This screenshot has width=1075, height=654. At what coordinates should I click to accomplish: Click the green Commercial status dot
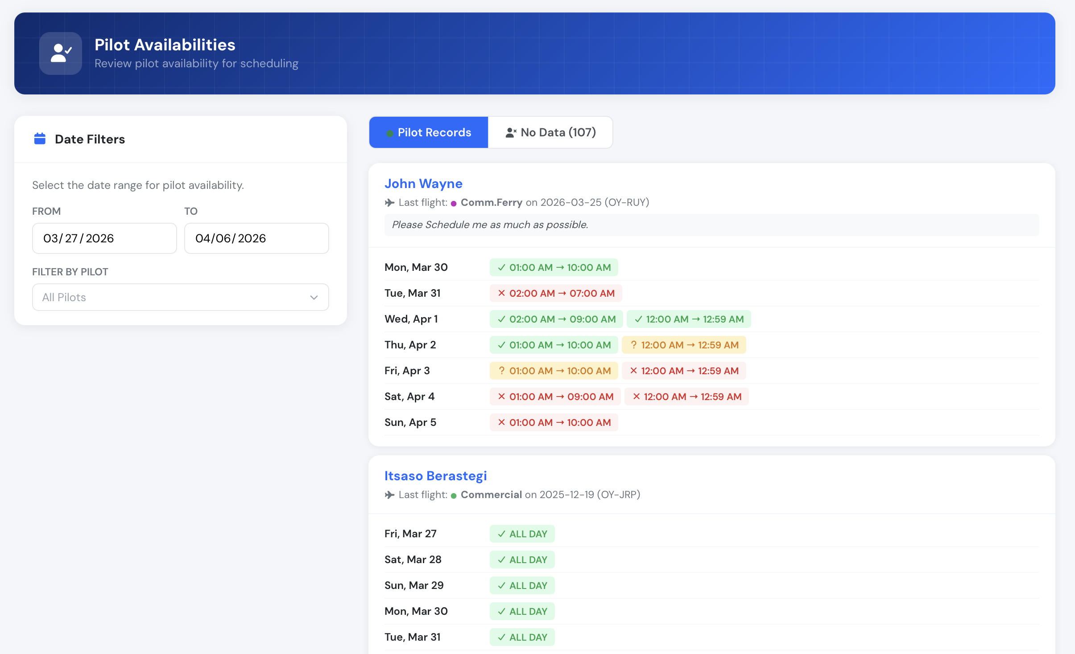click(454, 496)
